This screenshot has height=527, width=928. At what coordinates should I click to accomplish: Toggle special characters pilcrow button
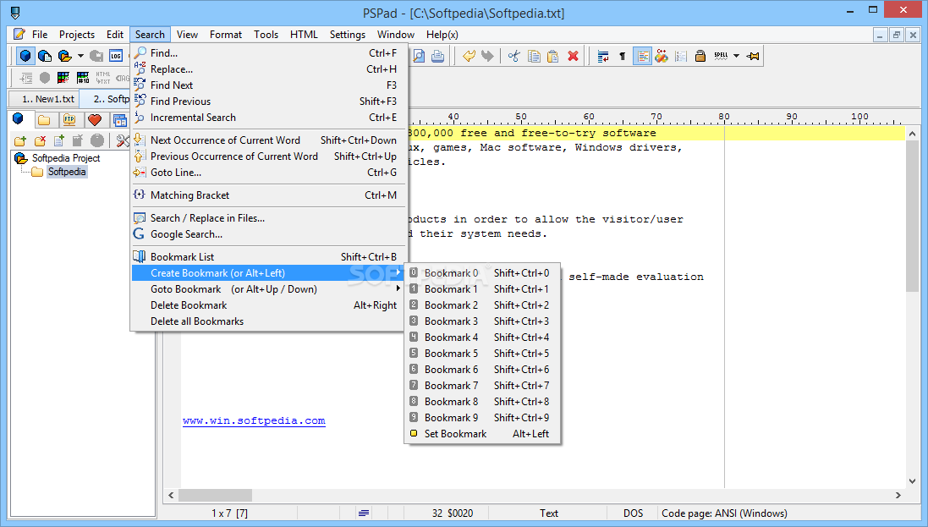622,56
